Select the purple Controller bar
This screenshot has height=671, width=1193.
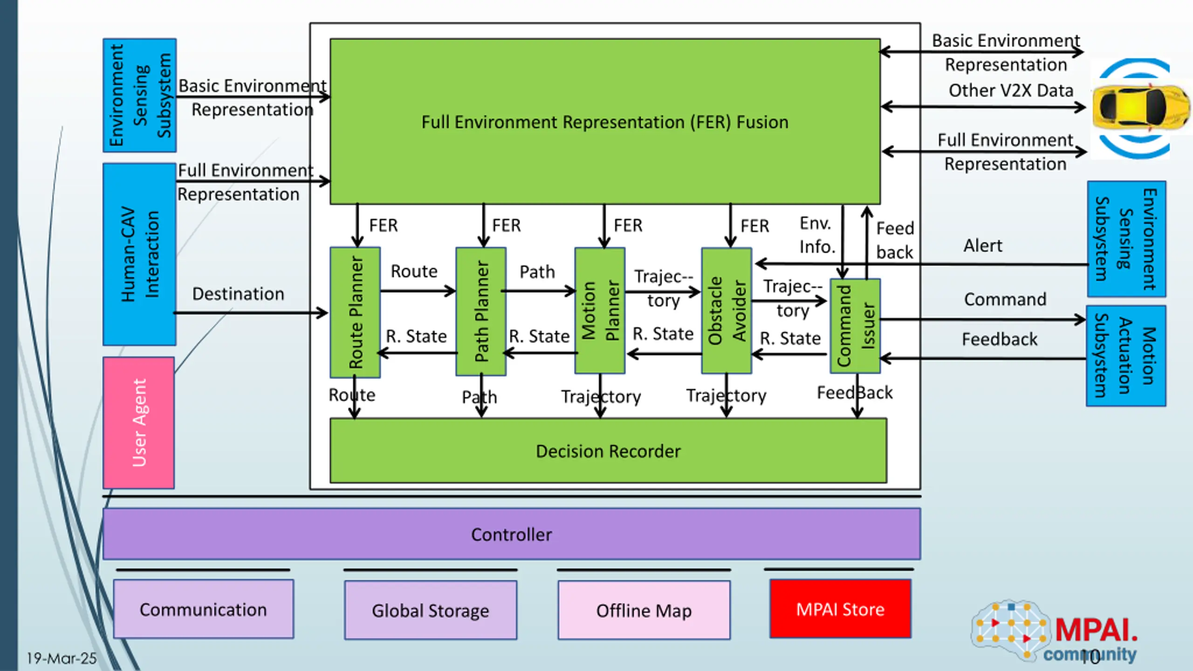pos(512,534)
